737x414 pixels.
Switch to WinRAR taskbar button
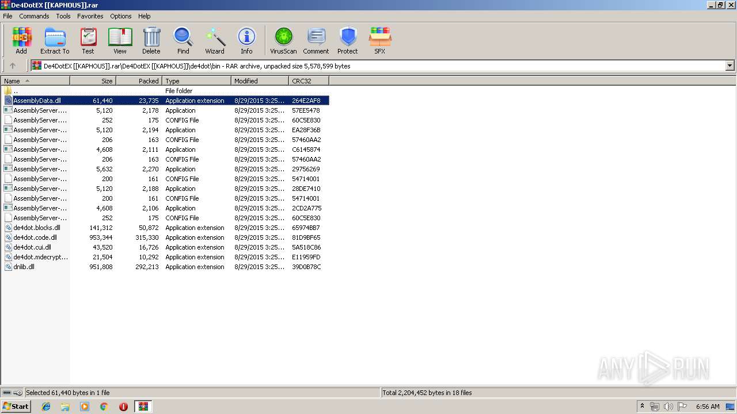pyautogui.click(x=143, y=407)
